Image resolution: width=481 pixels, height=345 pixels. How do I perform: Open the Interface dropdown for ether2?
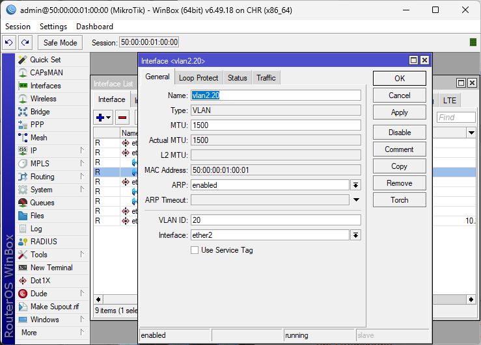355,235
